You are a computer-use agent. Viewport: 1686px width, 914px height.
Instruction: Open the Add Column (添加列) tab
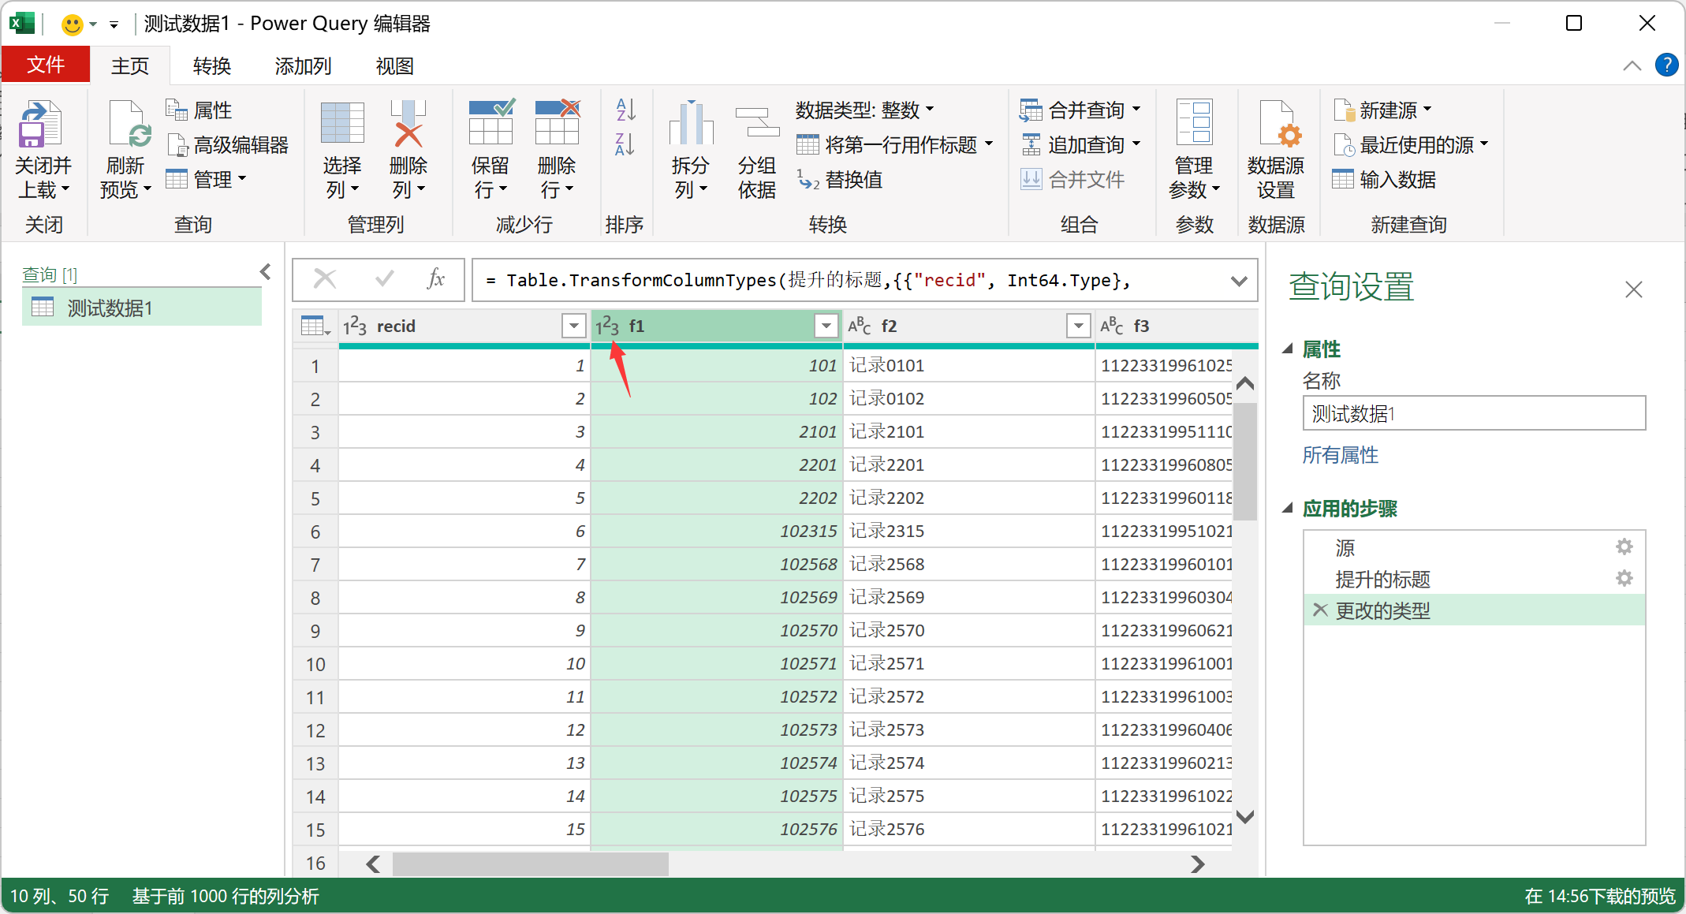303,66
